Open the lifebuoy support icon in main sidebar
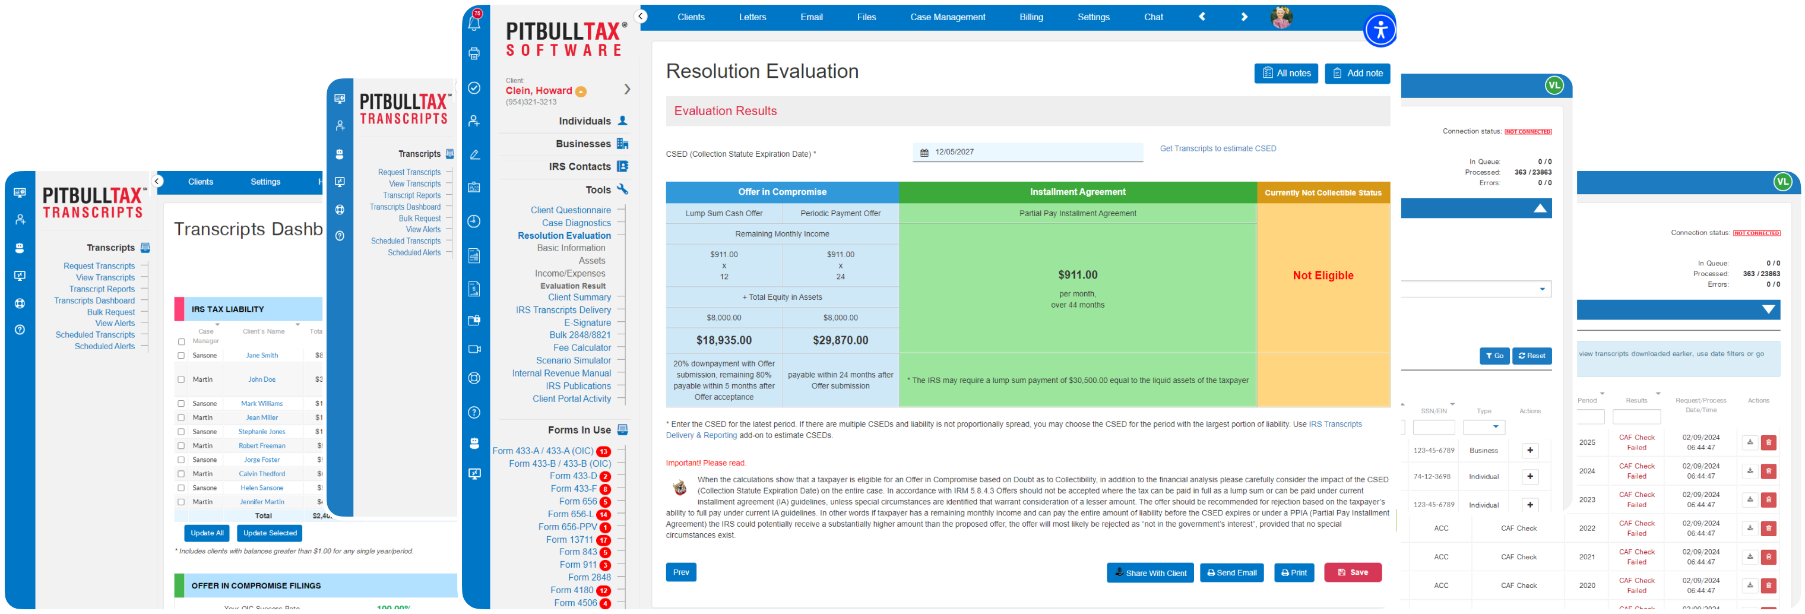This screenshot has height=614, width=1805. (474, 378)
